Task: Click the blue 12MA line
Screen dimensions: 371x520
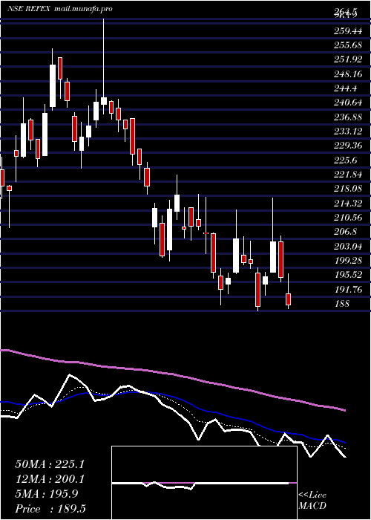Action: tap(172, 397)
